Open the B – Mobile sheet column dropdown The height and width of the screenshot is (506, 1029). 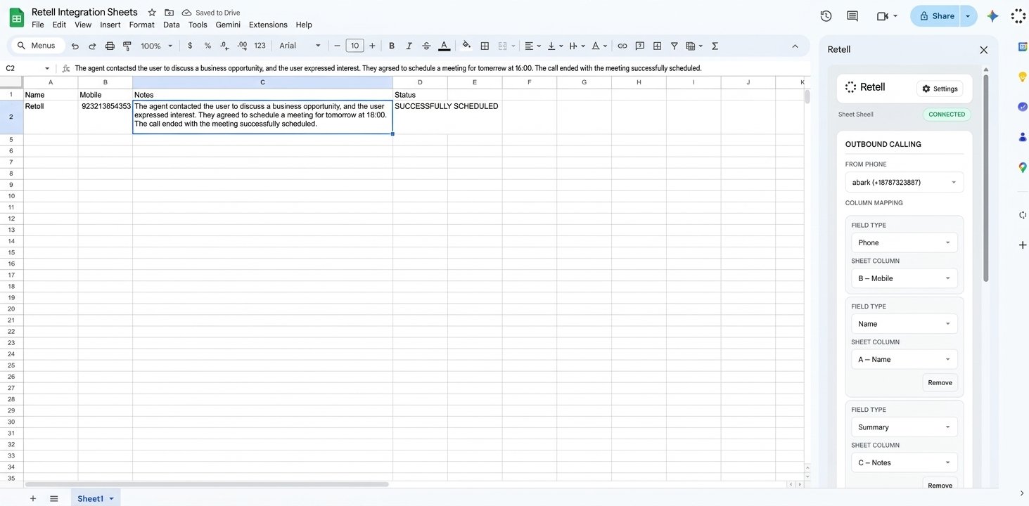[905, 278]
